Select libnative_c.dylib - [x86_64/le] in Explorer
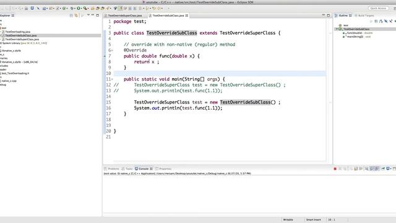The image size is (396, 223). click(20, 62)
